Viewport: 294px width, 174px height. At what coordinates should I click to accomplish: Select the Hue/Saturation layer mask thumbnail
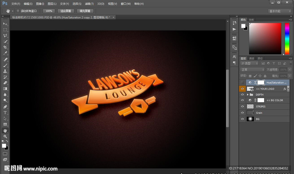[261, 82]
